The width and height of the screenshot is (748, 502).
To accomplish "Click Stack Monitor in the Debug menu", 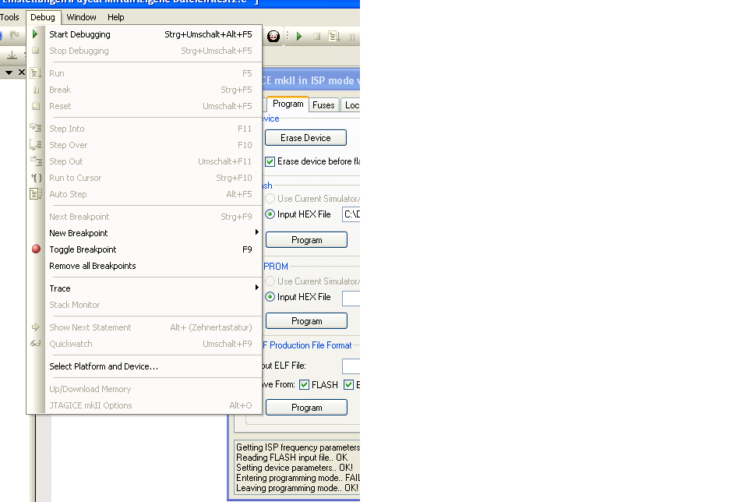I will point(144,305).
